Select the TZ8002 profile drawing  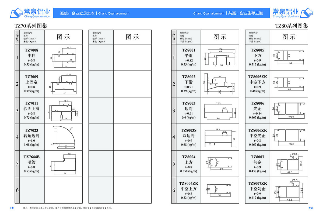[x=220, y=84]
